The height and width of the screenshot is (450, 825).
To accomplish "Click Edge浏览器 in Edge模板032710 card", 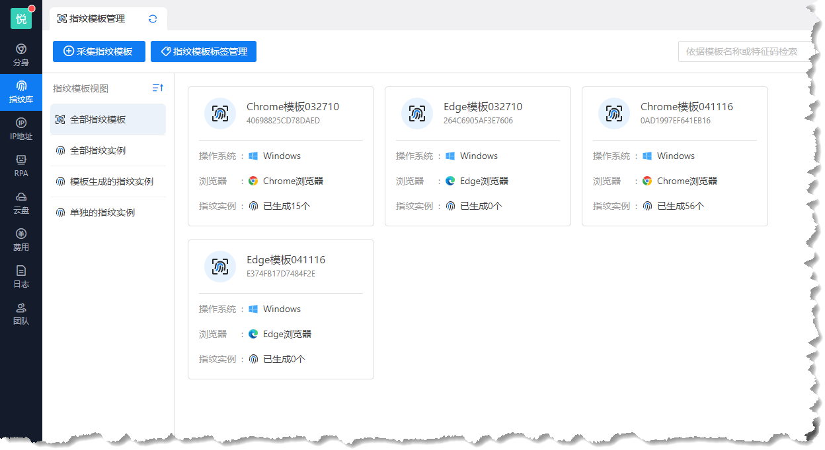I will 485,181.
